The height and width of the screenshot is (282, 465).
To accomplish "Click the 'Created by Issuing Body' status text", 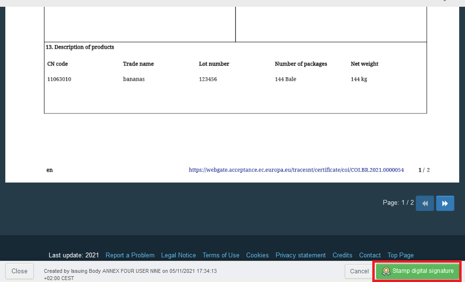I will 130,275.
